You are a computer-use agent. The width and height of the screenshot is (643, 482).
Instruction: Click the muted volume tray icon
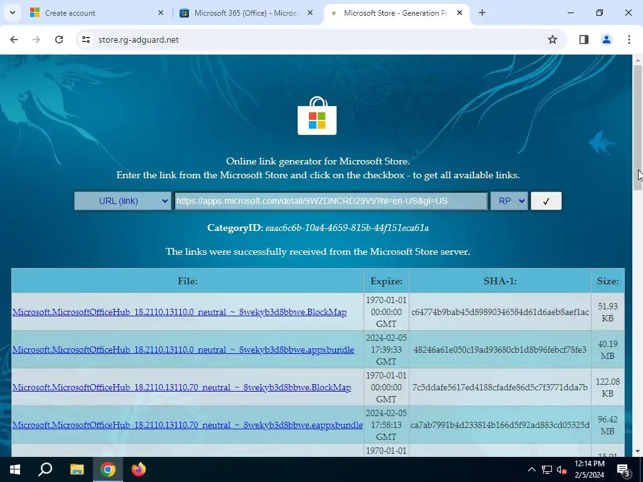pos(562,469)
